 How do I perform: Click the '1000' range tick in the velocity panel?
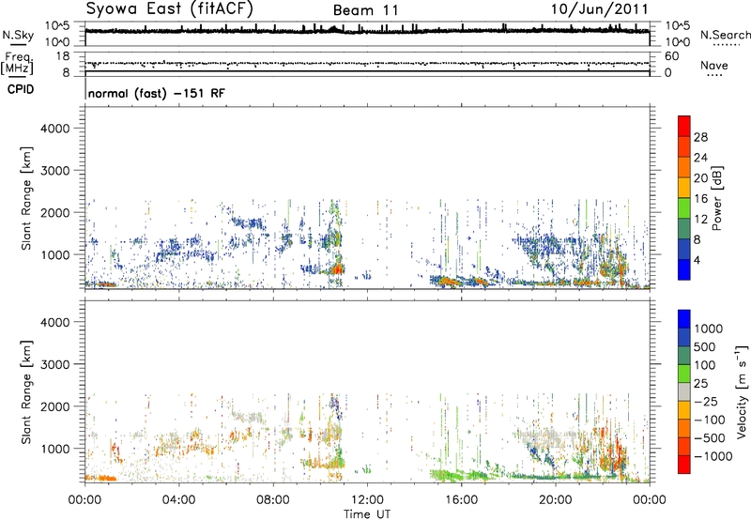[x=55, y=449]
